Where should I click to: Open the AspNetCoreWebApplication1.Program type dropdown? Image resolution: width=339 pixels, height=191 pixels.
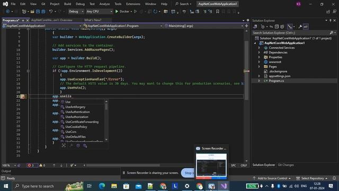pos(122,26)
